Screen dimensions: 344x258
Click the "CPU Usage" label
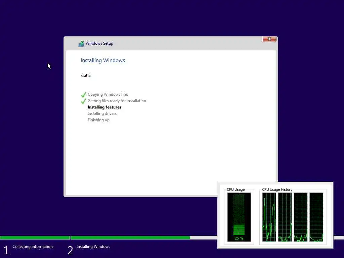[x=235, y=189]
